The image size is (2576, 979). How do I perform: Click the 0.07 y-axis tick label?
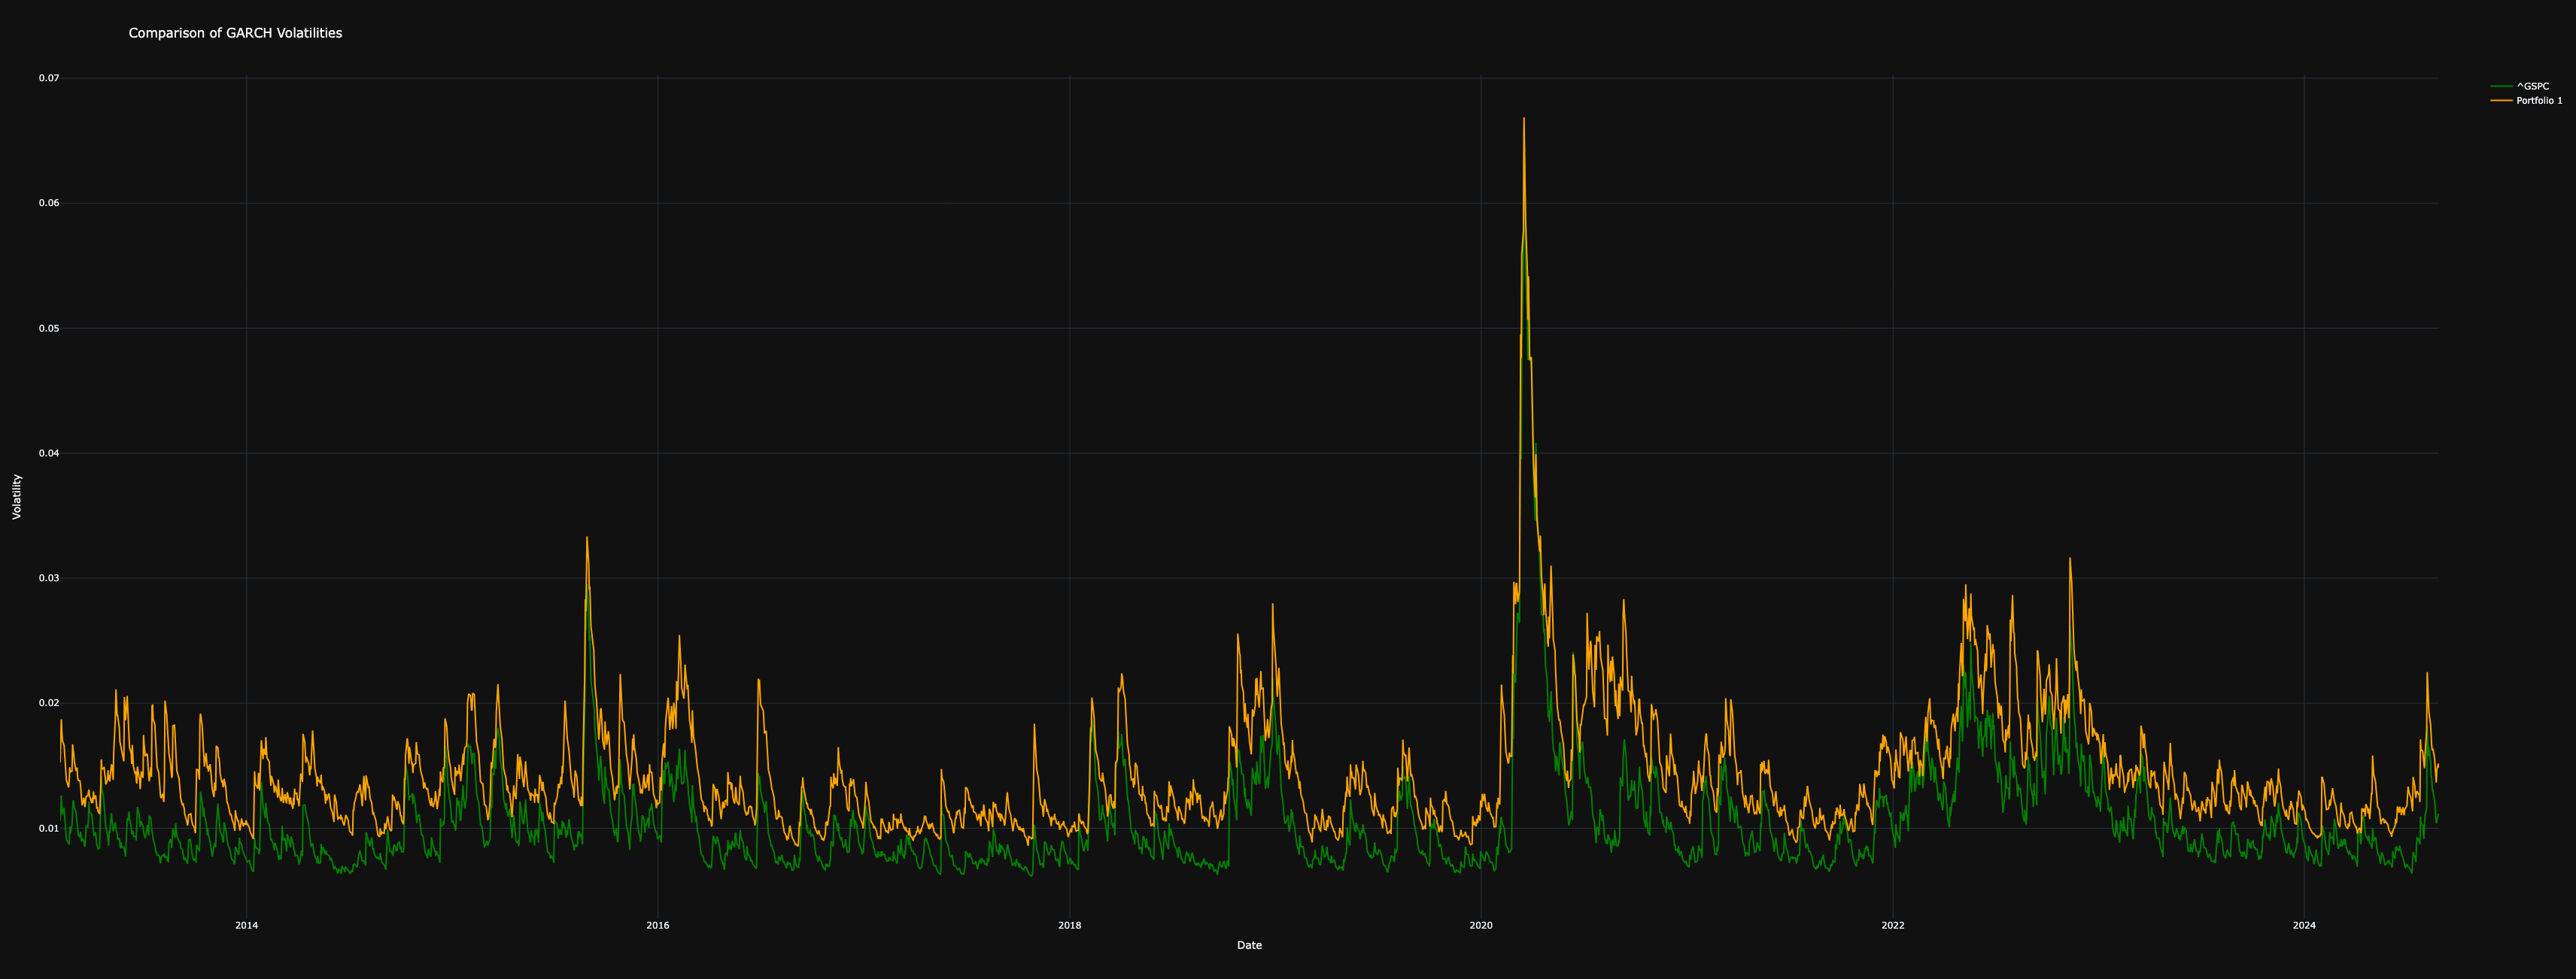point(49,78)
